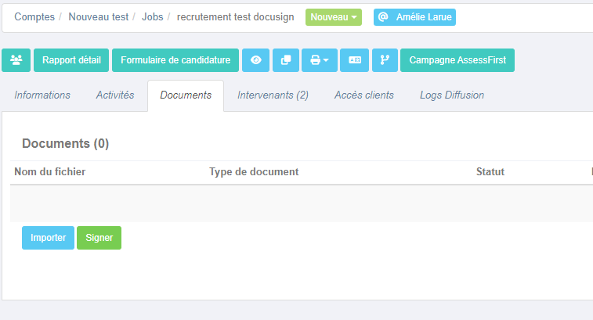This screenshot has height=320, width=593.
Task: Click the blue Importer button
Action: [x=48, y=238]
